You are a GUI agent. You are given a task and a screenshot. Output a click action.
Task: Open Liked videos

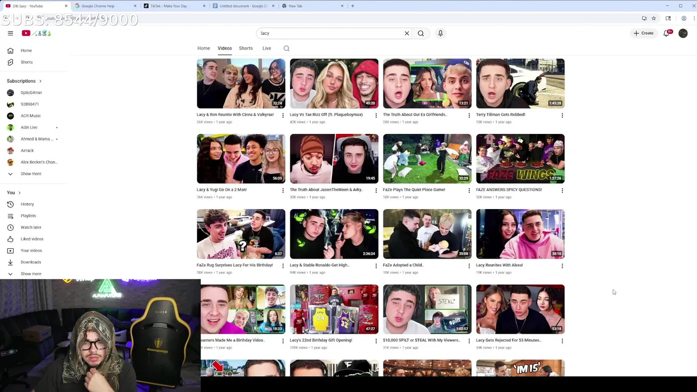[x=33, y=239]
